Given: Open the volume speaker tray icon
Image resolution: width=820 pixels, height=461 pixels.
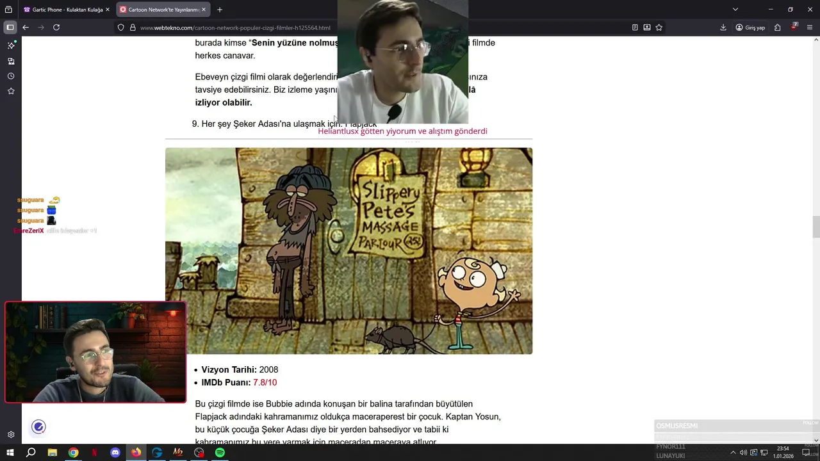Looking at the screenshot, I should coord(743,453).
